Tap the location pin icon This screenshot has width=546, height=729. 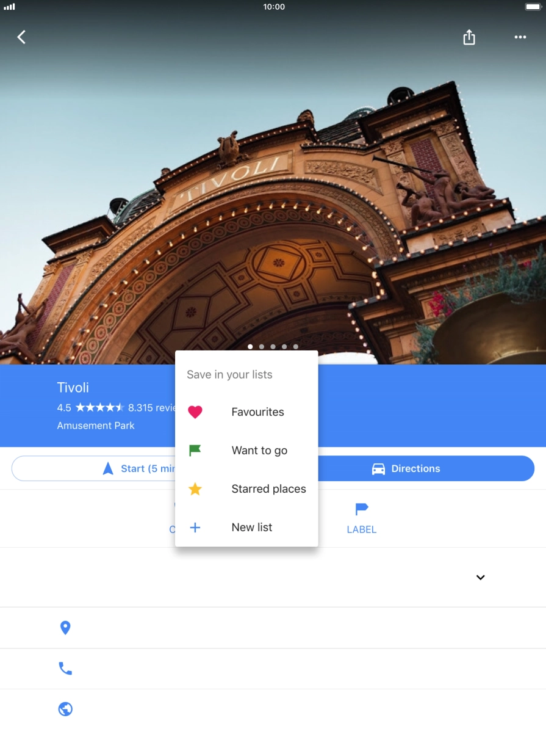tap(65, 628)
